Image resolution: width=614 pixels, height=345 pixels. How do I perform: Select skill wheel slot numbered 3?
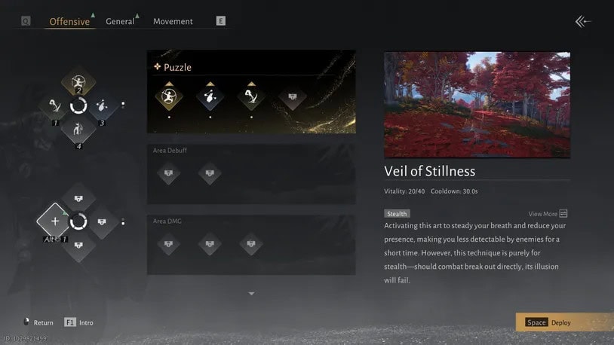tap(102, 105)
